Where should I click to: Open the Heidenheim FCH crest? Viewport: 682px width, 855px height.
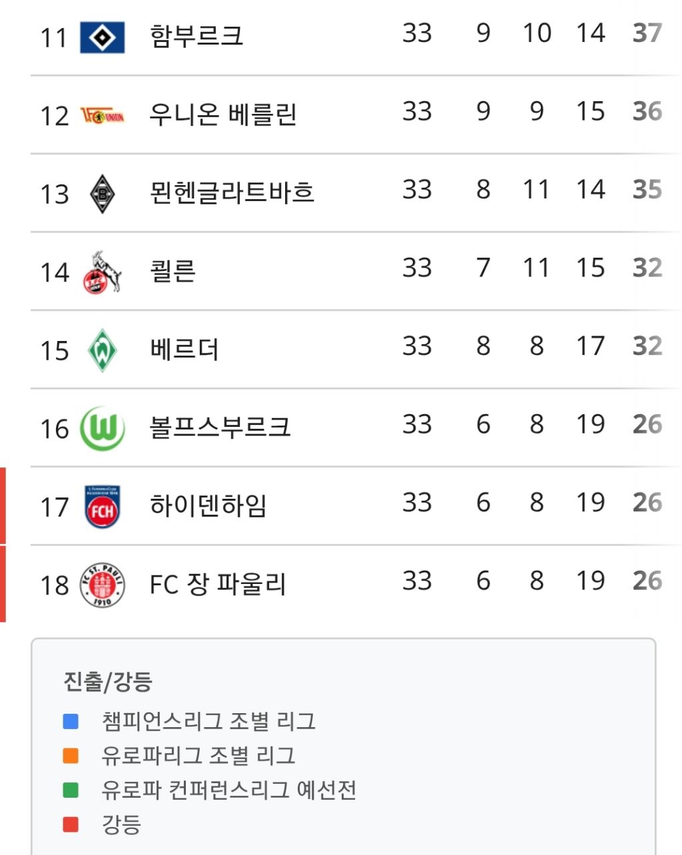coord(102,507)
